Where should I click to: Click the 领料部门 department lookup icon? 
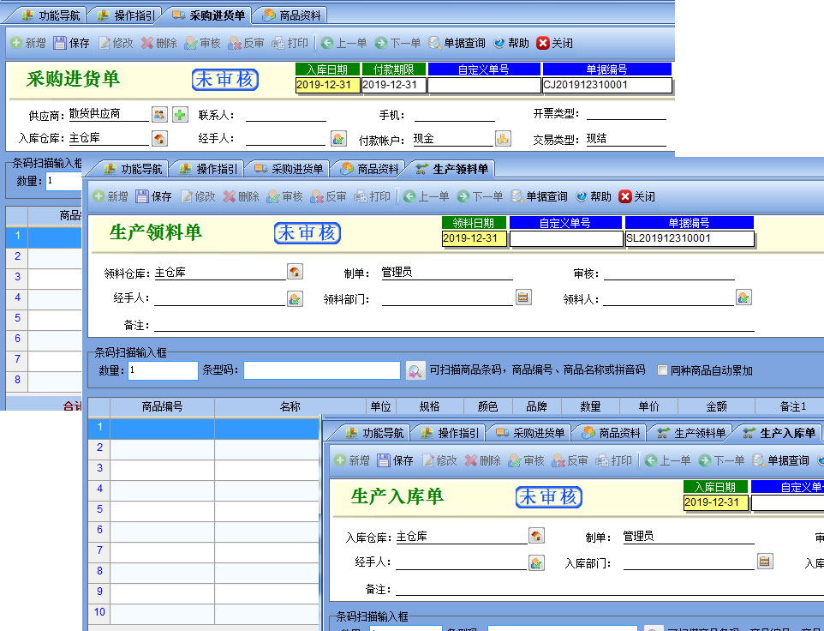click(x=523, y=297)
